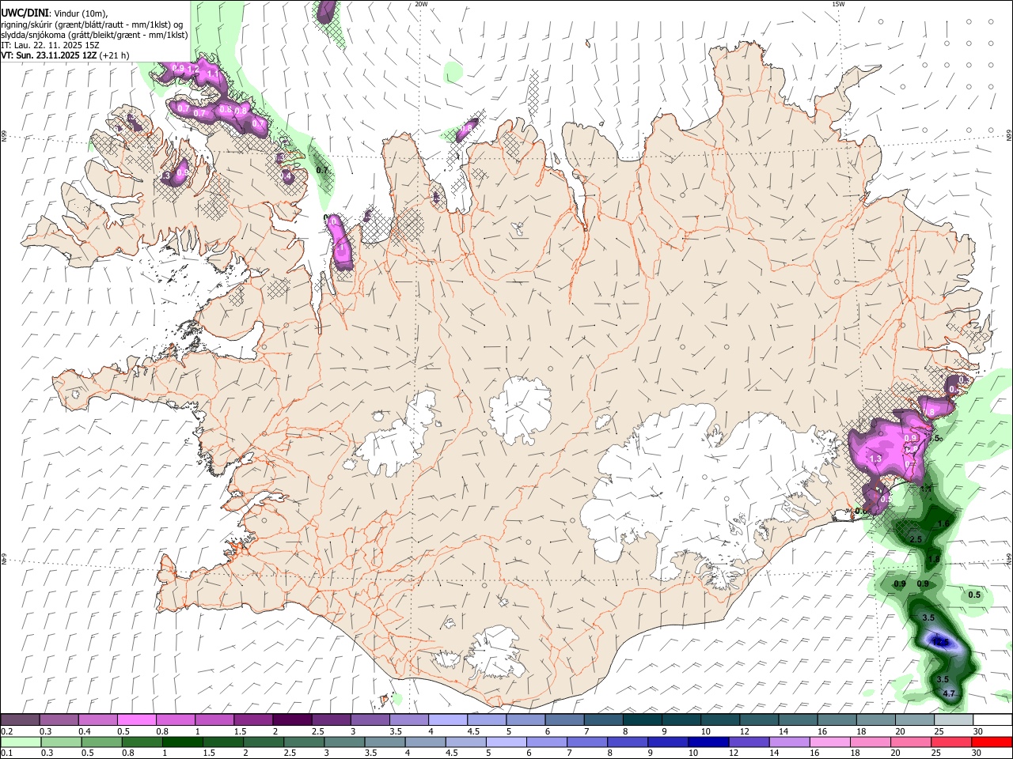This screenshot has width=1013, height=759.
Task: Click the '30' label at the end of the upper scale
Action: click(977, 731)
